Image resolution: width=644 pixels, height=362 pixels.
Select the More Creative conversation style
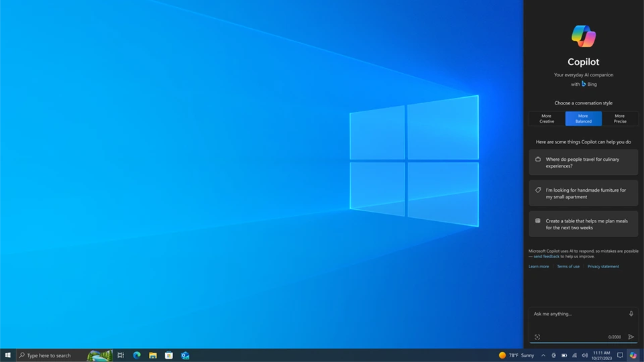547,119
